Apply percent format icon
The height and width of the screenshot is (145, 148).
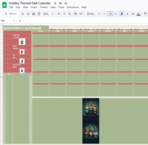pos(64,14)
